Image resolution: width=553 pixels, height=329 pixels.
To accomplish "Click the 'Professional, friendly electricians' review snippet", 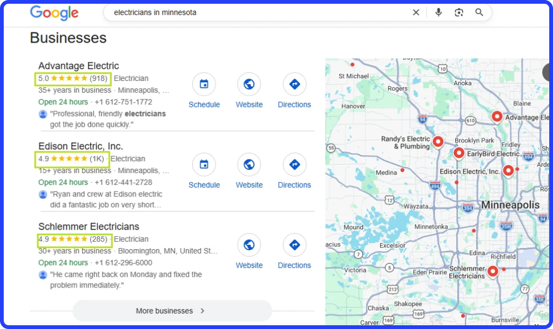I will (x=108, y=119).
